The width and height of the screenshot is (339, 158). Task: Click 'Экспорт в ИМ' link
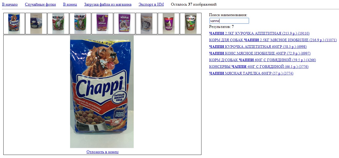(151, 4)
